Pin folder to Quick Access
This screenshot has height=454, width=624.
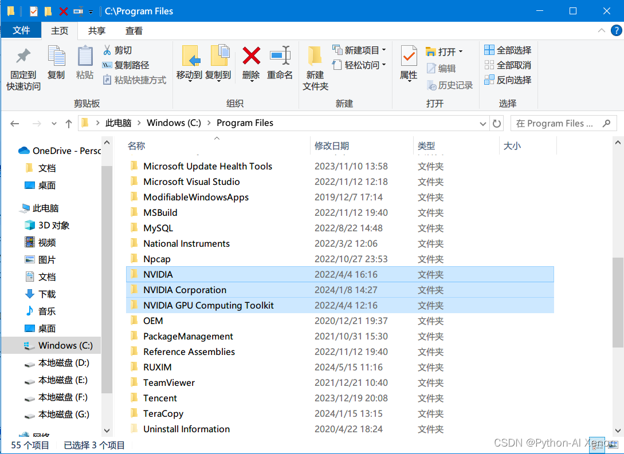click(23, 69)
